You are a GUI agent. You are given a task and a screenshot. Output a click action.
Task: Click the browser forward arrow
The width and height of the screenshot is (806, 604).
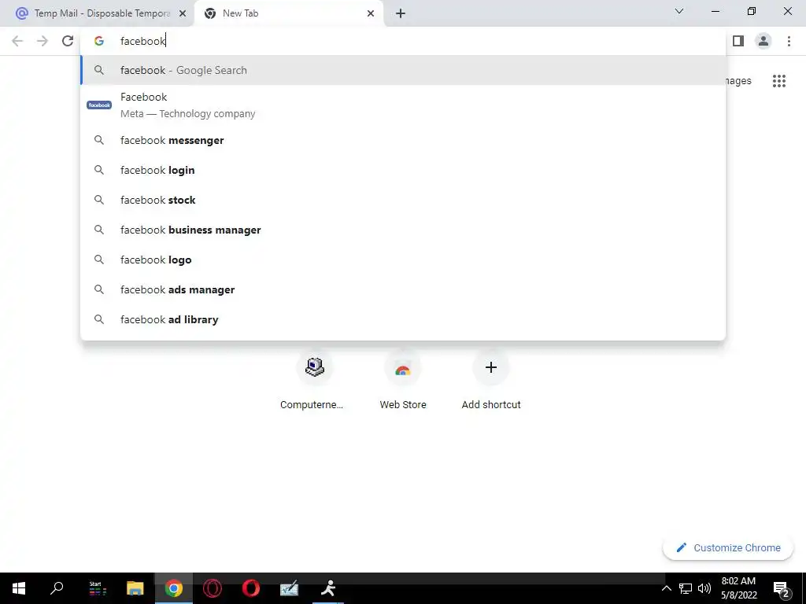[x=43, y=41]
